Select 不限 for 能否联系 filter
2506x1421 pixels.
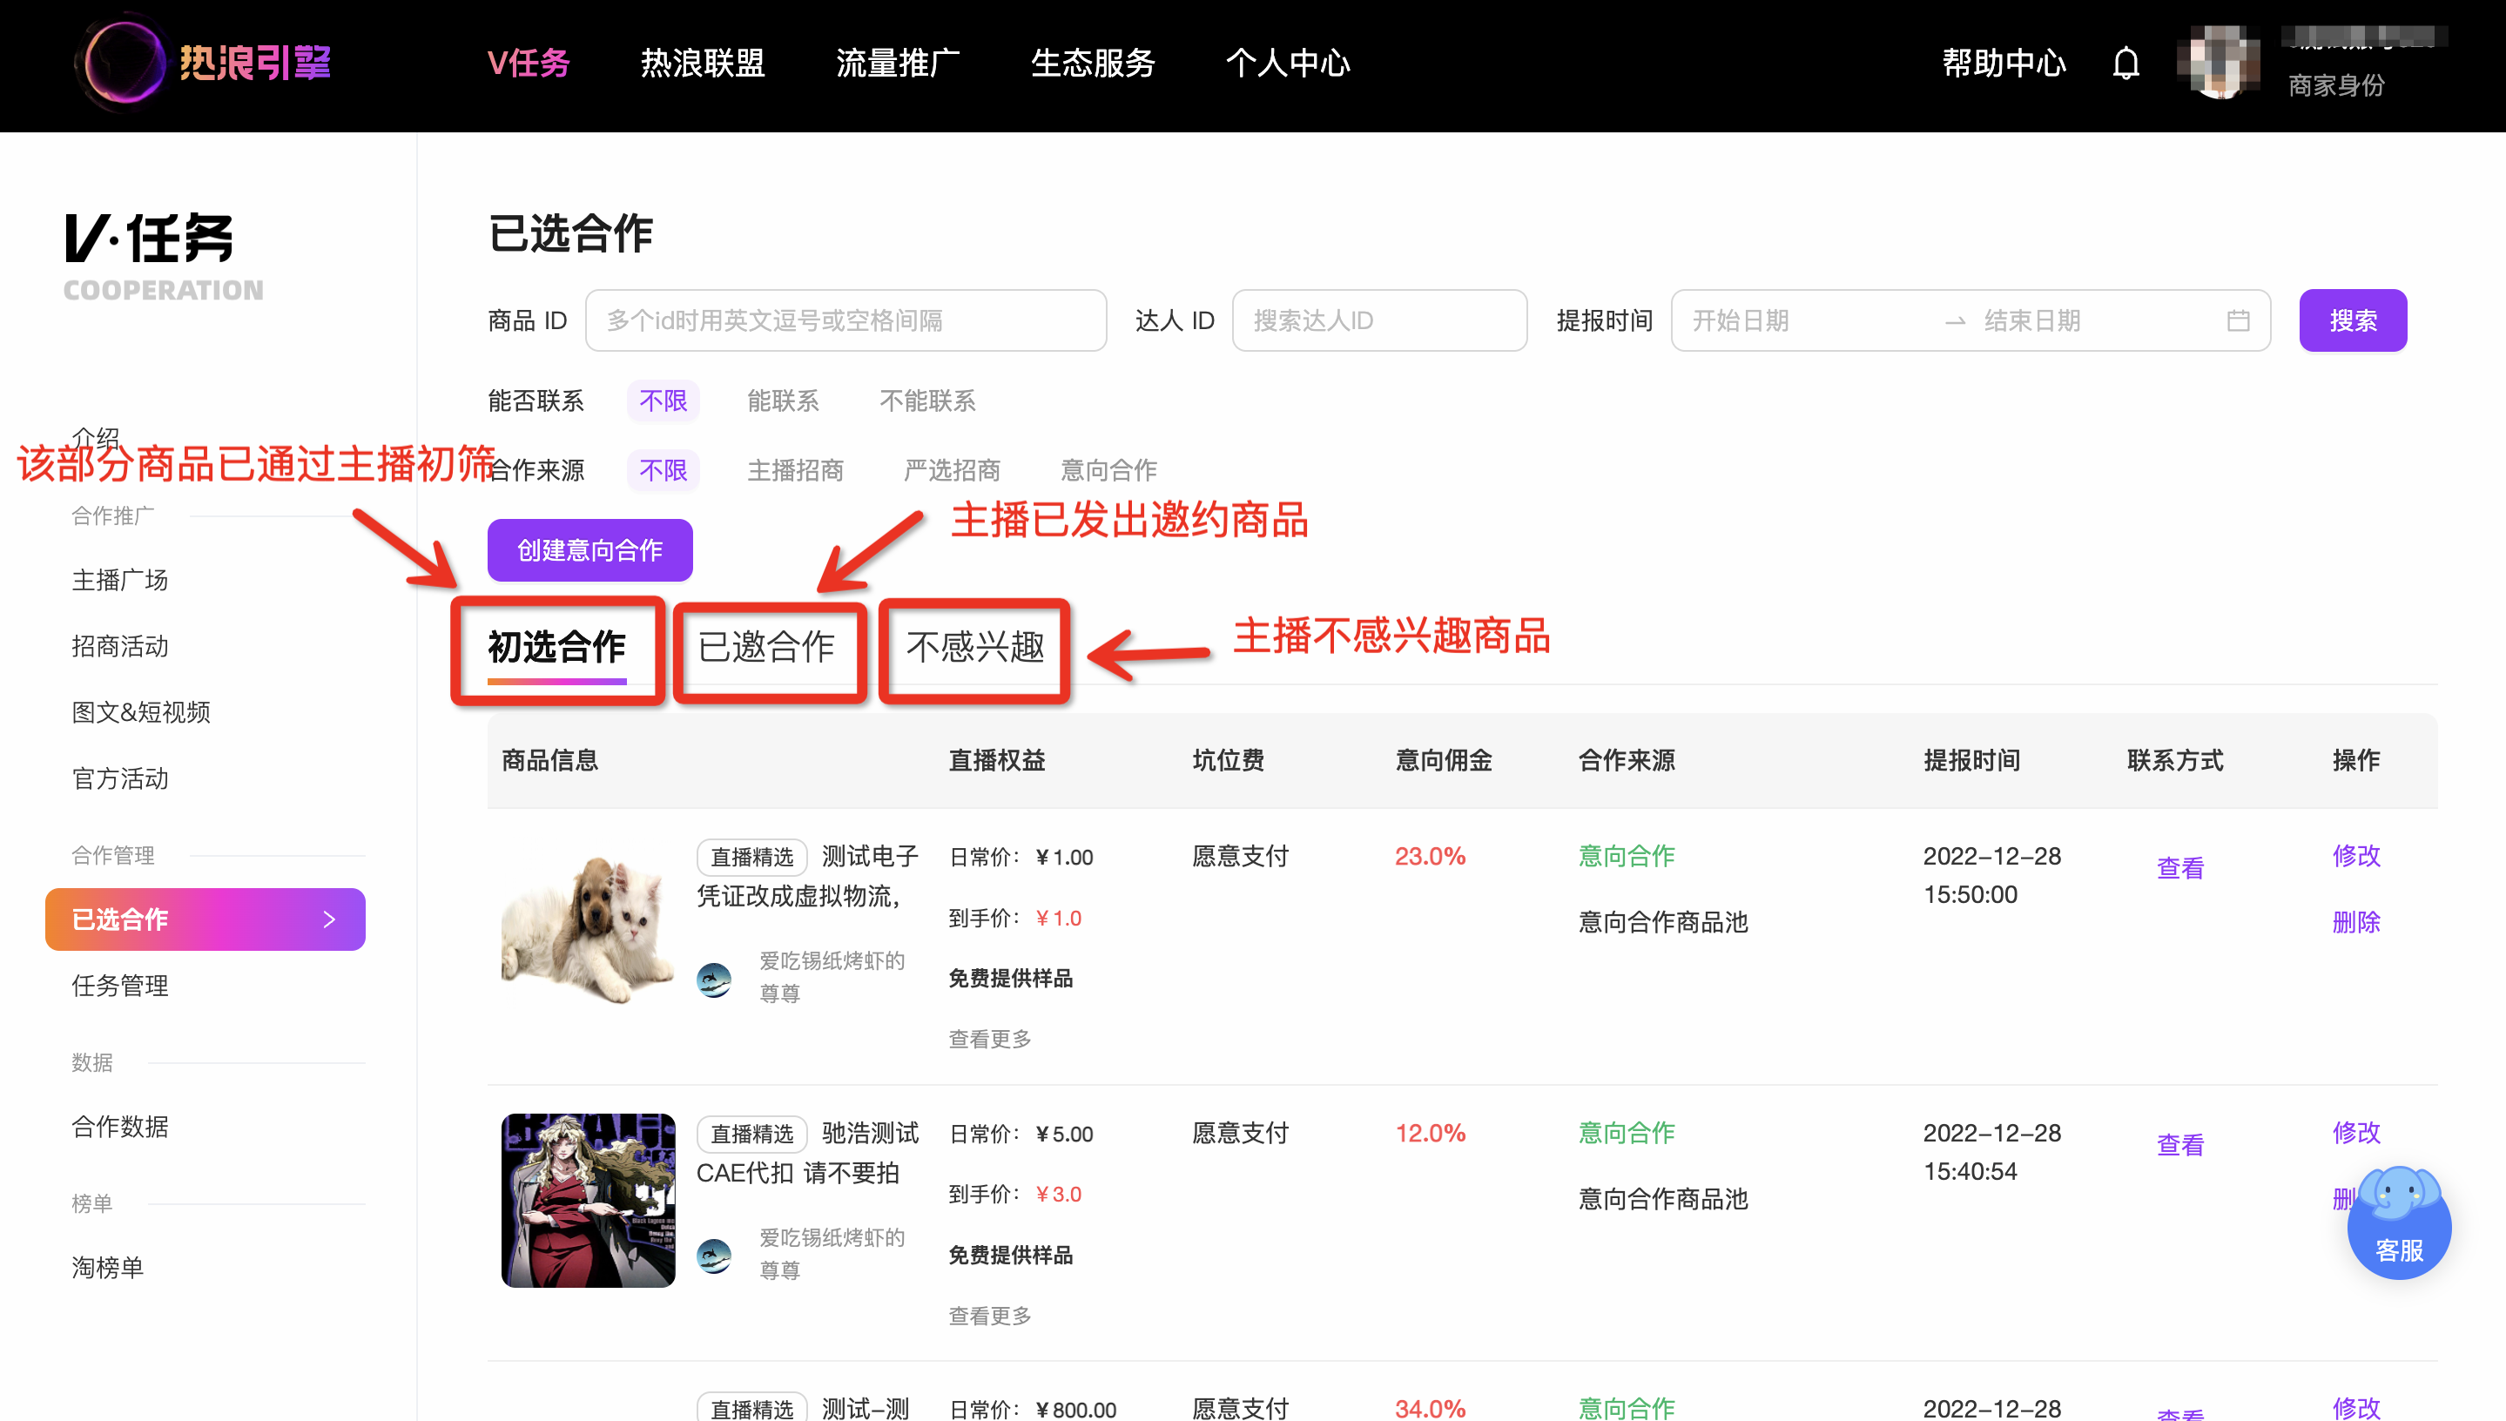(x=664, y=401)
